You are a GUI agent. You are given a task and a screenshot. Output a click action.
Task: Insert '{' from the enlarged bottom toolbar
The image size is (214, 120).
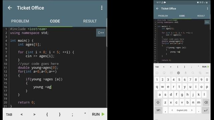tap(47, 114)
